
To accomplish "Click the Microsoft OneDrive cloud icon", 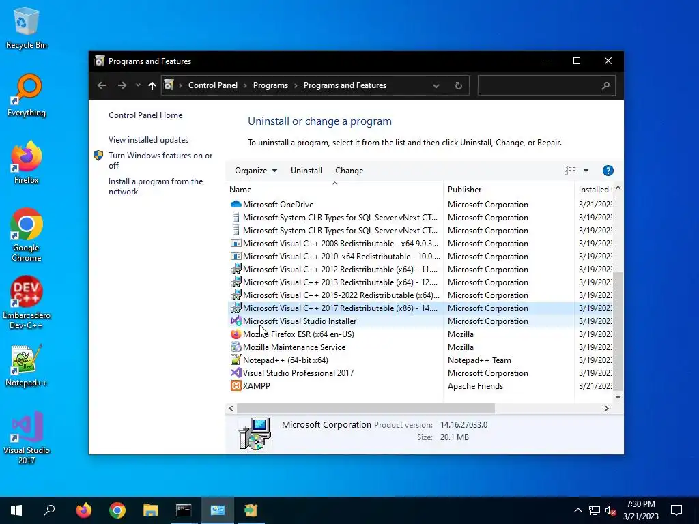I will click(x=236, y=205).
